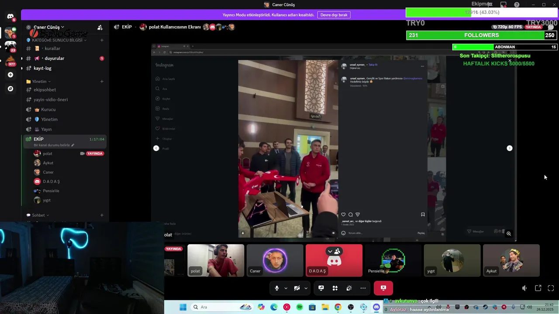Click the taskbar Ara search box
The image size is (559, 314).
(x=223, y=307)
